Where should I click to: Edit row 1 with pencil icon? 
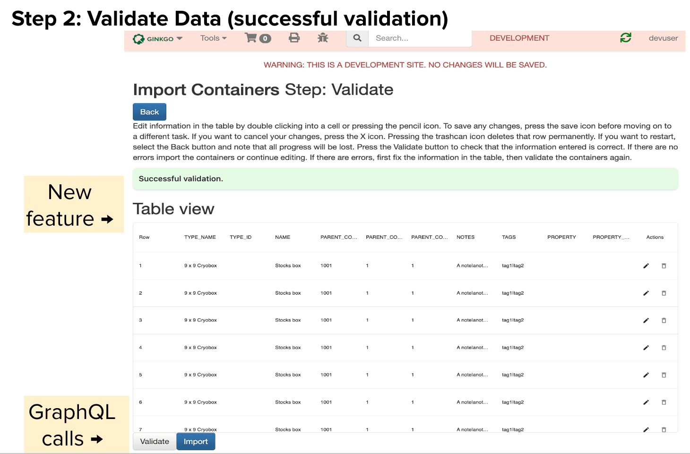[x=646, y=266]
